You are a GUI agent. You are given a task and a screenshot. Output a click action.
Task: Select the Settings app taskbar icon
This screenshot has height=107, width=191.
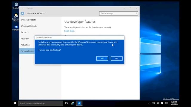point(79,103)
